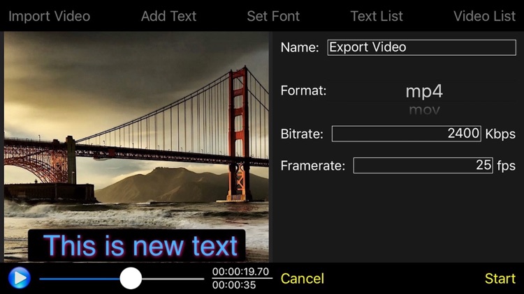Click into the Name field 'Export Video'

pos(421,47)
